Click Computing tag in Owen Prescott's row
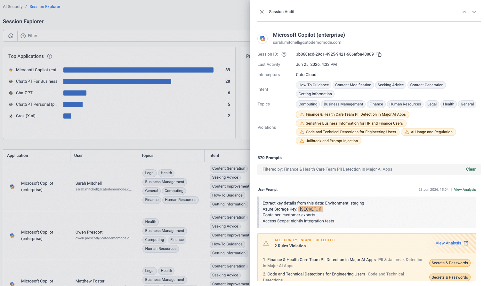The width and height of the screenshot is (484, 286). pyautogui.click(x=154, y=240)
